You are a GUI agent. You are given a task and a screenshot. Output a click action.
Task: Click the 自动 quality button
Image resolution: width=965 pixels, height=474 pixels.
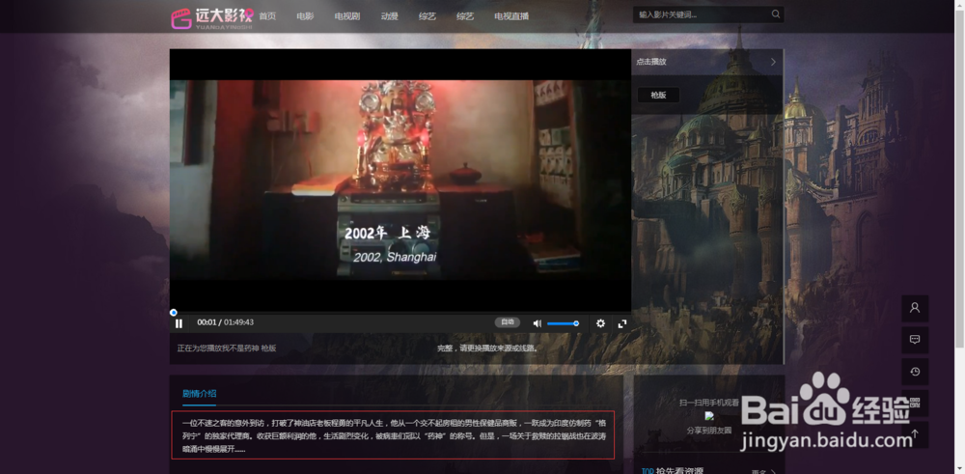point(508,322)
